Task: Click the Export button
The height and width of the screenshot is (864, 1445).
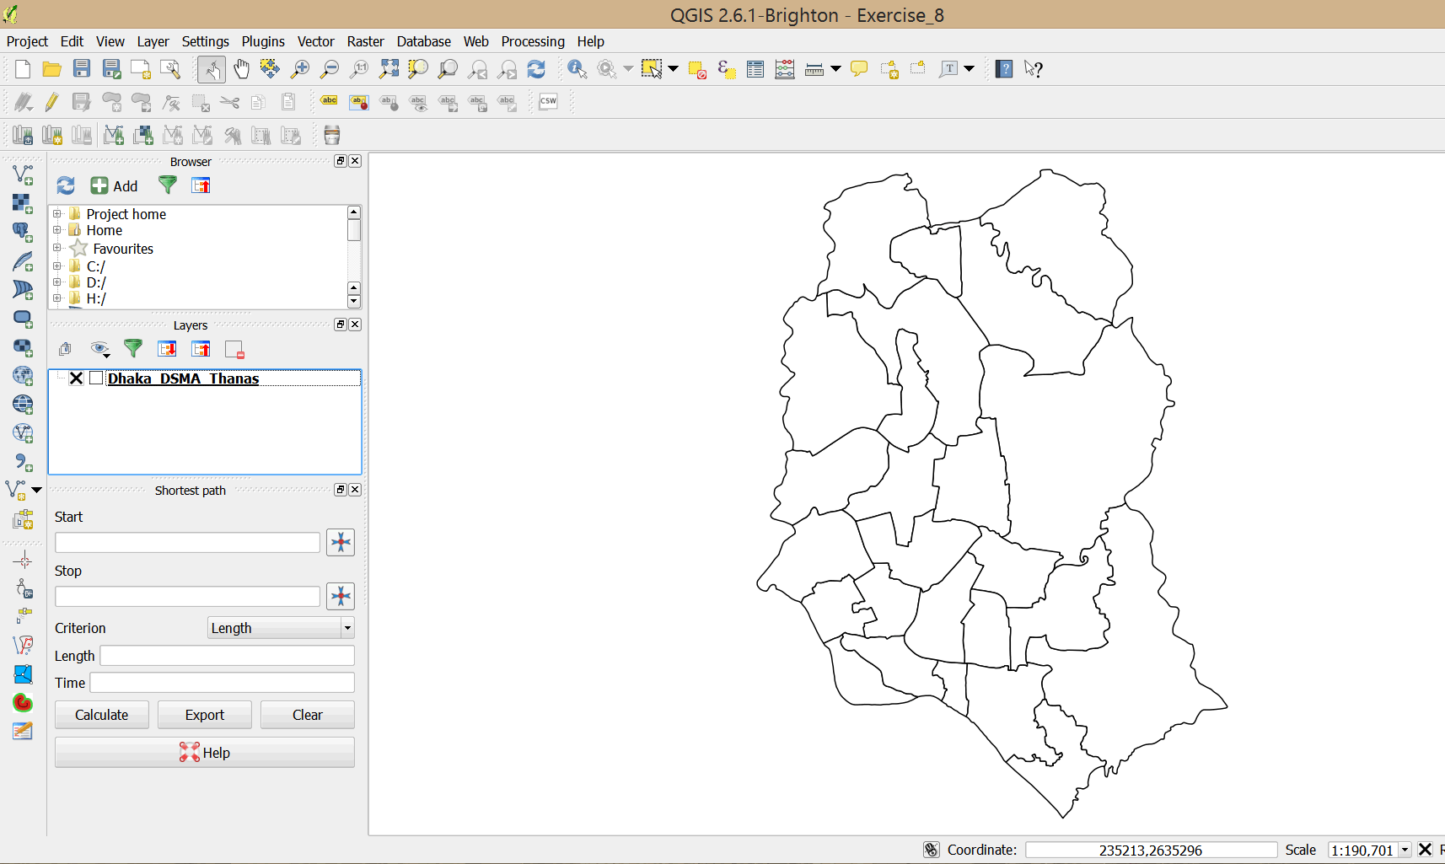Action: tap(205, 715)
